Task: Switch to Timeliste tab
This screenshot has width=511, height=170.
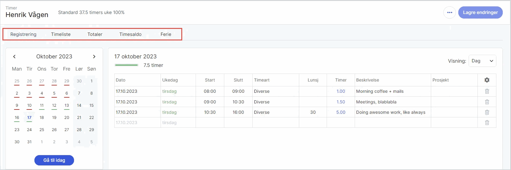Action: [61, 34]
